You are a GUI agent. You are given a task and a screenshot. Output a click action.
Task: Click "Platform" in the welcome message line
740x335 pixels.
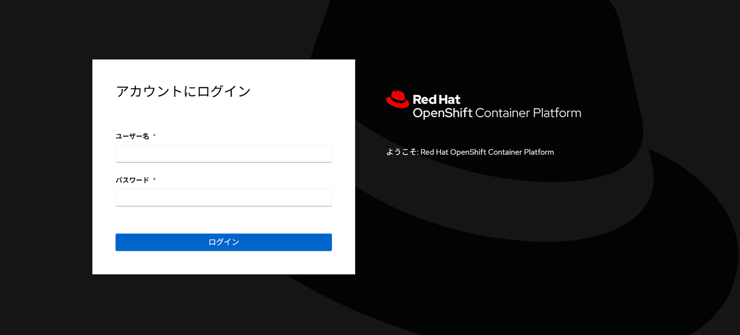(539, 152)
